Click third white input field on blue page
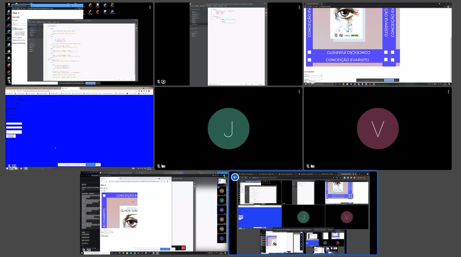Image resolution: width=461 pixels, height=257 pixels. [14, 132]
